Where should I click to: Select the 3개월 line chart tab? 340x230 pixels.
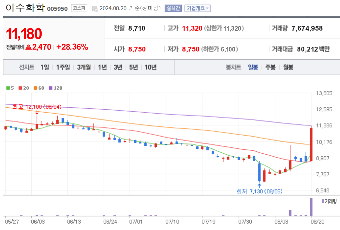point(84,67)
